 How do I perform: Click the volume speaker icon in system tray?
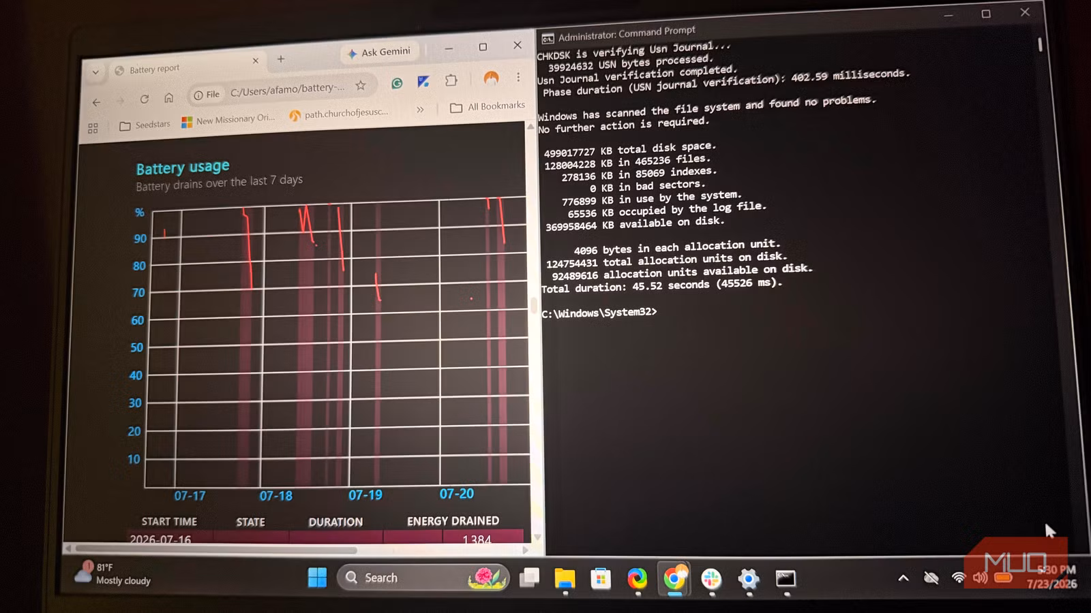(981, 578)
